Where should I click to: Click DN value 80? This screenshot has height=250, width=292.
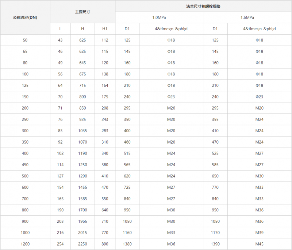(25, 63)
